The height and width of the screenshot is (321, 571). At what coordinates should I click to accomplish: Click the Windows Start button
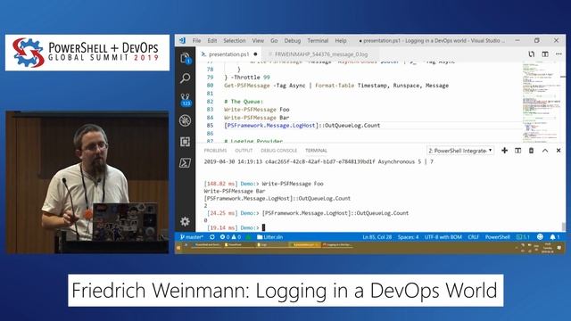[178, 248]
